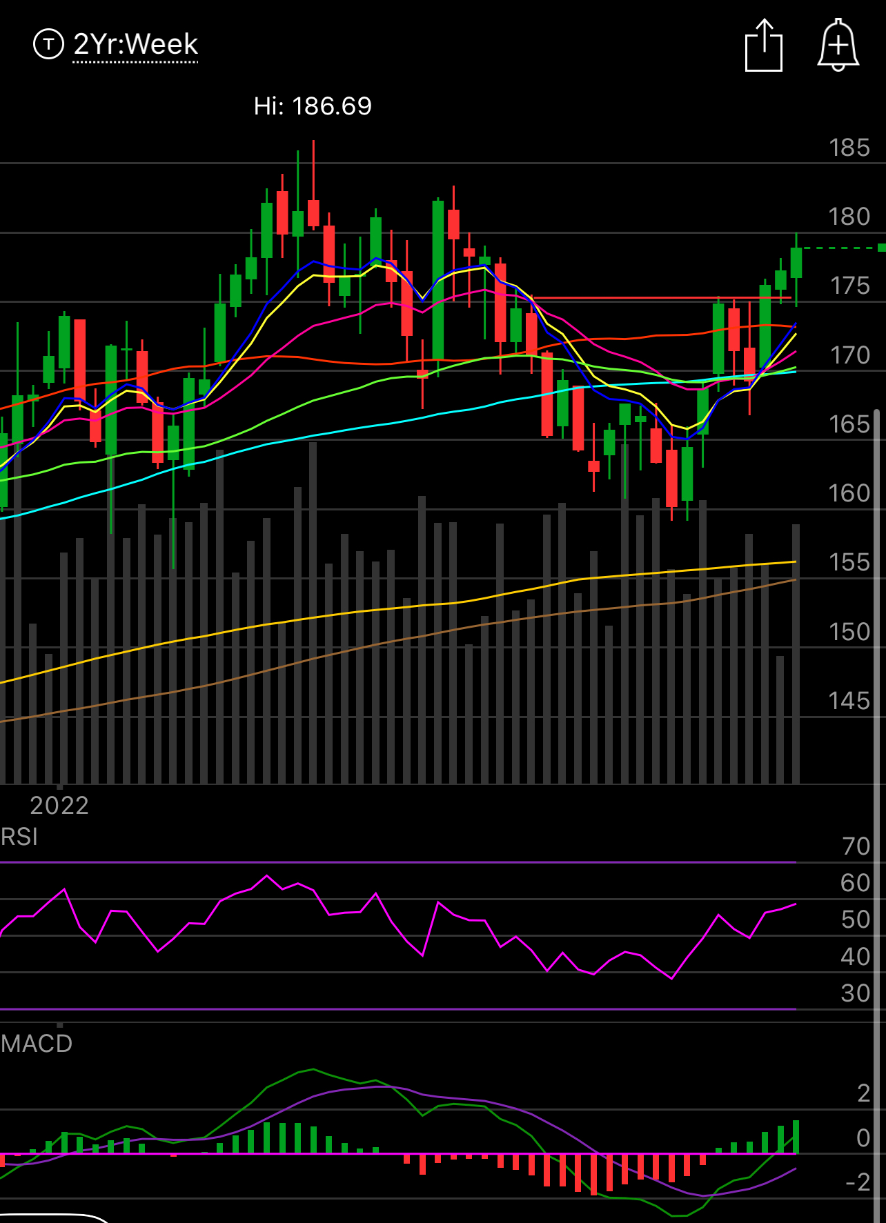Viewport: 886px width, 1223px height.
Task: Select the MACD indicator label
Action: [x=37, y=1044]
